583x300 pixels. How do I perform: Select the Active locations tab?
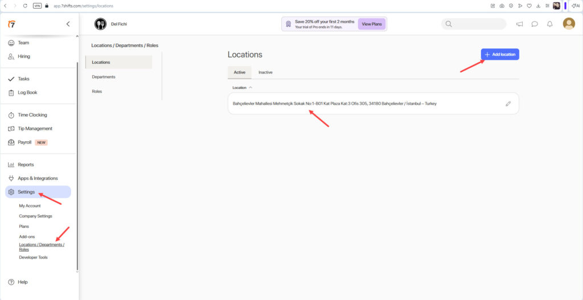click(240, 72)
